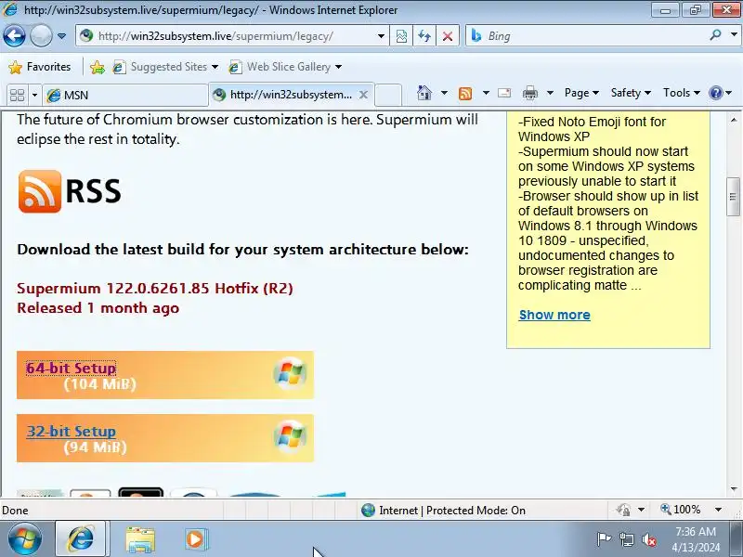Click Windows logo on 64-bit Setup banner
This screenshot has width=743, height=557.
(290, 374)
